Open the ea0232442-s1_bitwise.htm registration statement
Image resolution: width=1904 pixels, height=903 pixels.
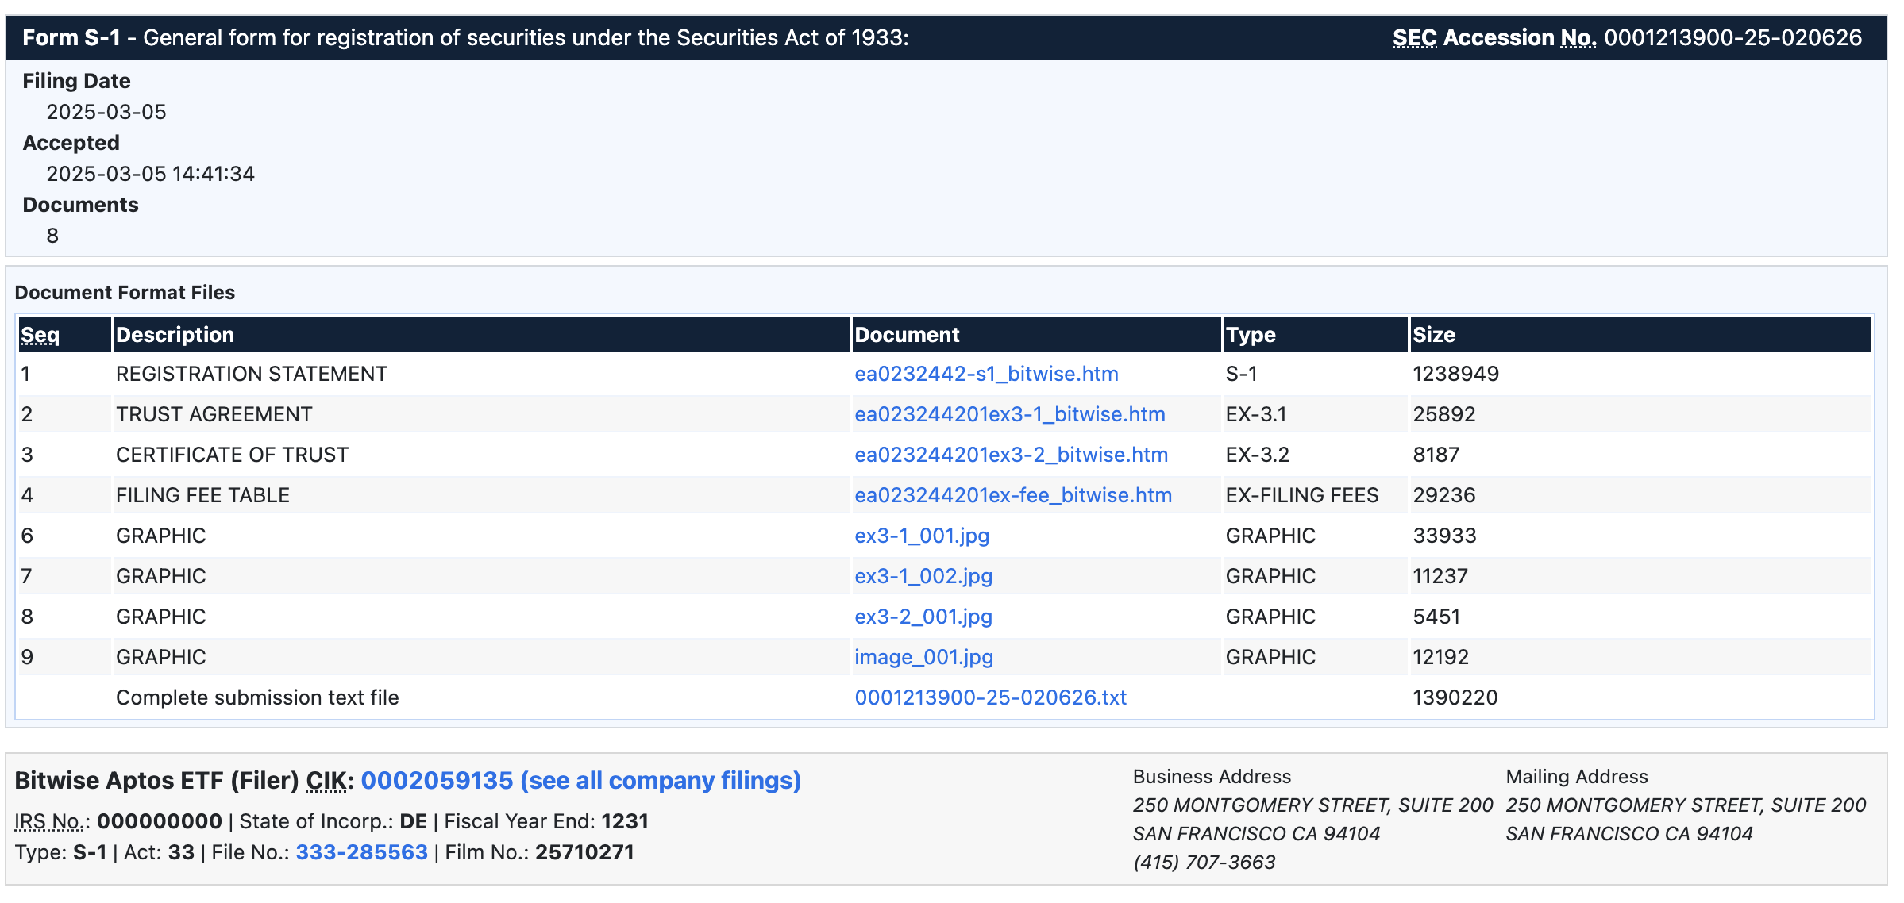(x=985, y=374)
